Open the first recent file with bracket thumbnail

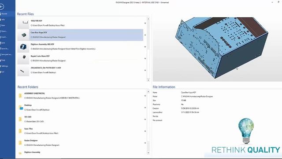pos(23,23)
